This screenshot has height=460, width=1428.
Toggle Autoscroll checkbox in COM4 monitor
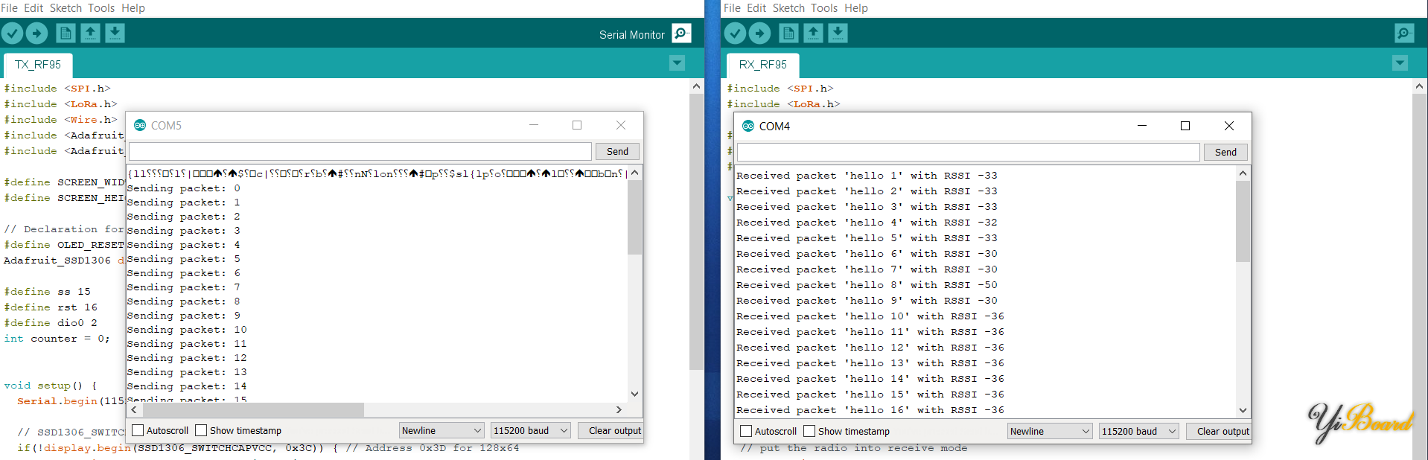pos(746,431)
